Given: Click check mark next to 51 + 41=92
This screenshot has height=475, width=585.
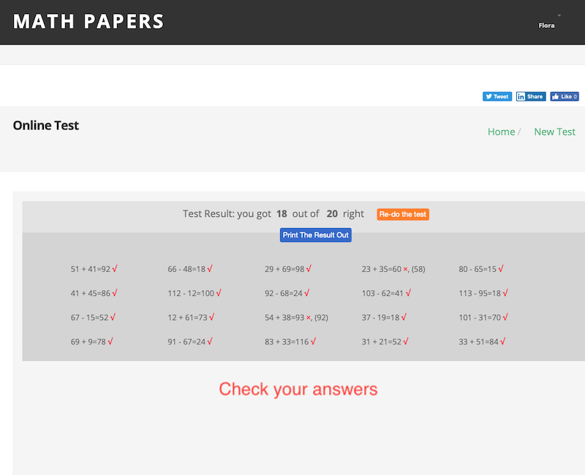Looking at the screenshot, I should [x=115, y=269].
